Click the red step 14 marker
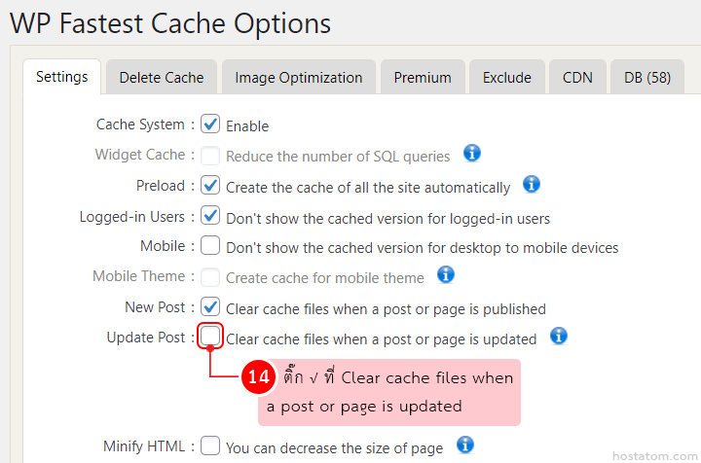Image resolution: width=701 pixels, height=463 pixels. tap(258, 379)
